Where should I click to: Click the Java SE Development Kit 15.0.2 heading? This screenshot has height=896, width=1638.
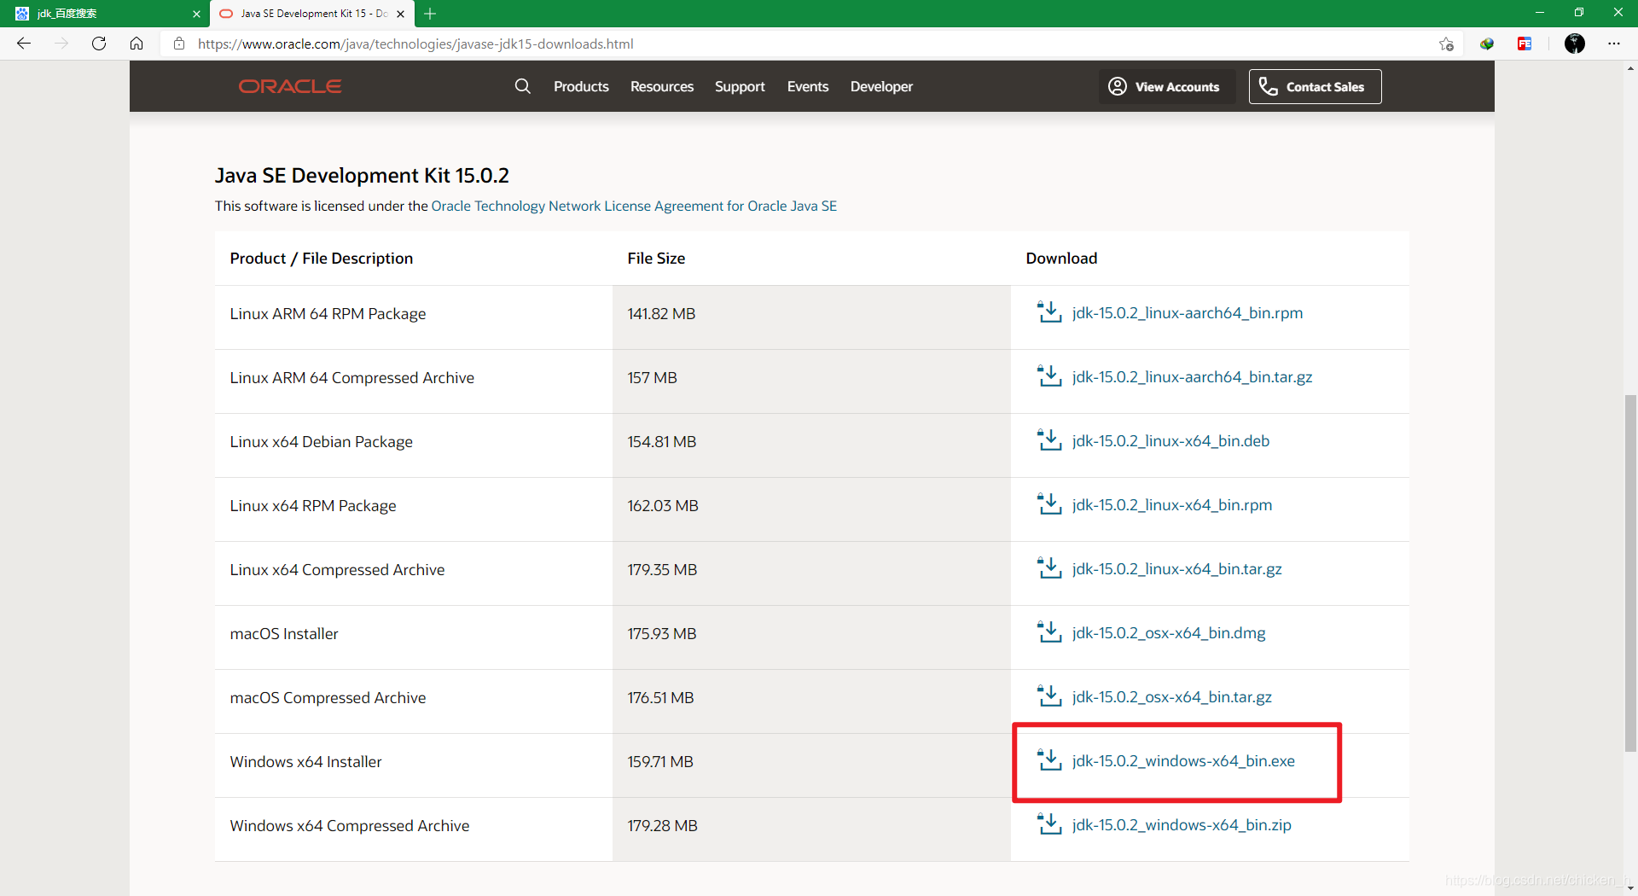point(362,176)
